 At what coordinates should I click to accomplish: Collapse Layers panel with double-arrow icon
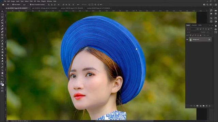coord(209,25)
